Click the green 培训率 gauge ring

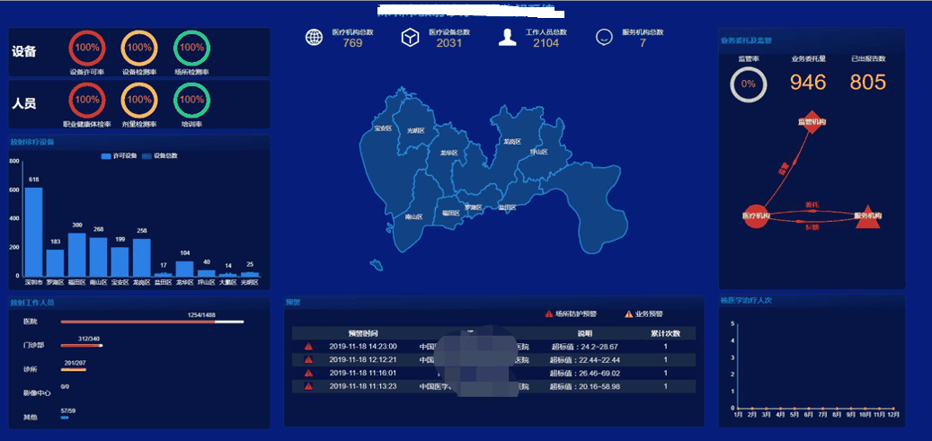(191, 100)
